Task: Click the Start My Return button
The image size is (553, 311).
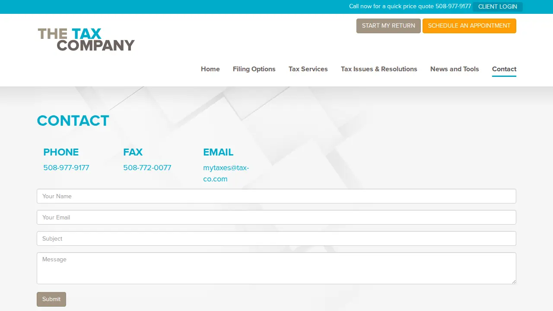Action: pyautogui.click(x=388, y=26)
